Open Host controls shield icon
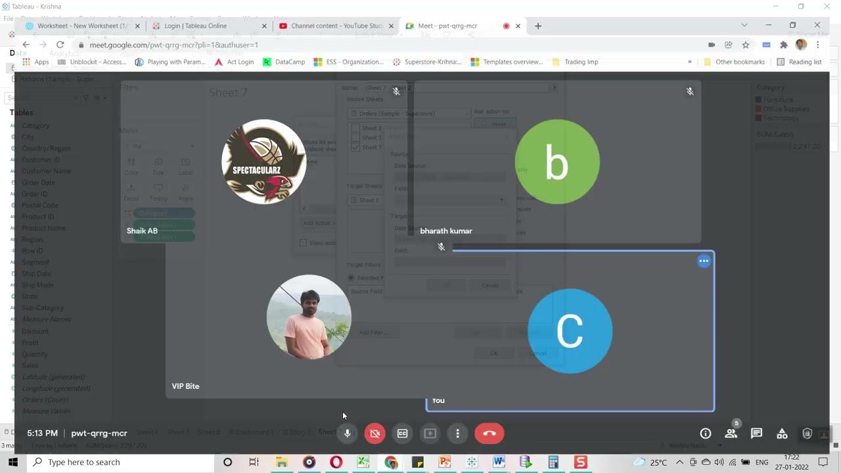 coord(807,434)
